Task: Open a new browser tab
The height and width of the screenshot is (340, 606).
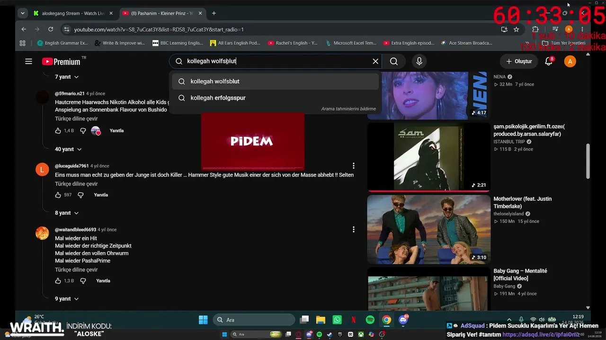Action: pos(214,13)
